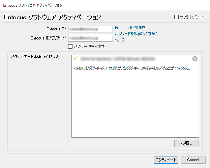Click the 他のプロダクトキーを入力 placeholder text
The width and height of the screenshot is (210, 168).
tap(132, 68)
